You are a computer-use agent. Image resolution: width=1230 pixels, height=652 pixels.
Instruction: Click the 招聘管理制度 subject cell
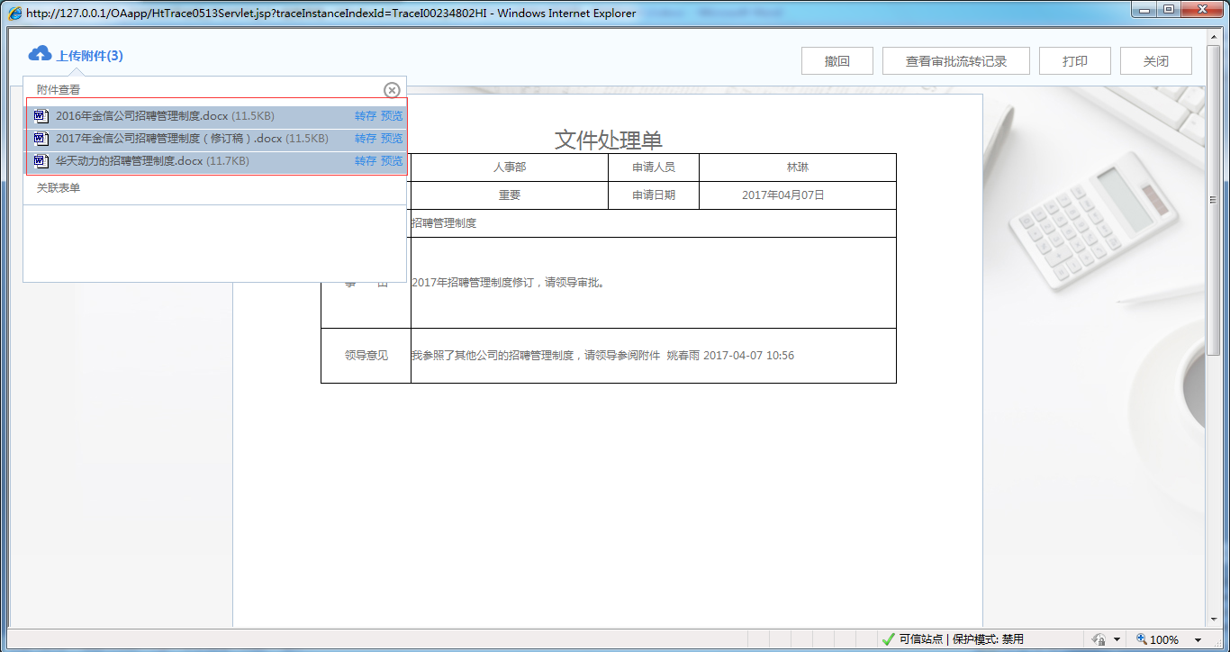click(654, 223)
